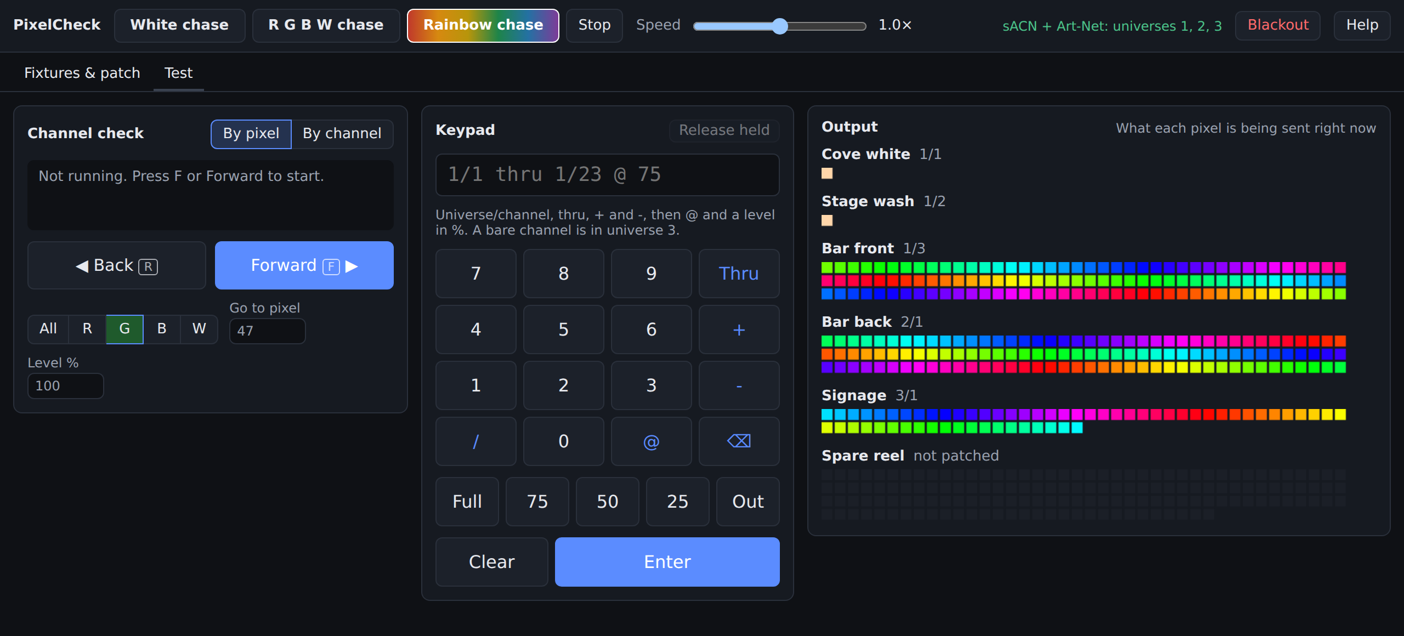Choose the 25 level preset
1404x636 pixels.
pos(677,501)
